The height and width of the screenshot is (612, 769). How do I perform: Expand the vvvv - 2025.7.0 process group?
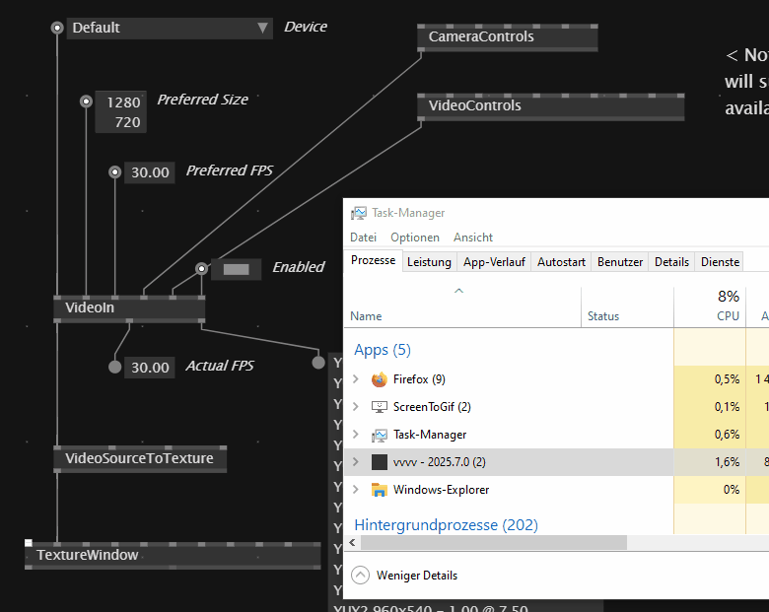coord(356,462)
